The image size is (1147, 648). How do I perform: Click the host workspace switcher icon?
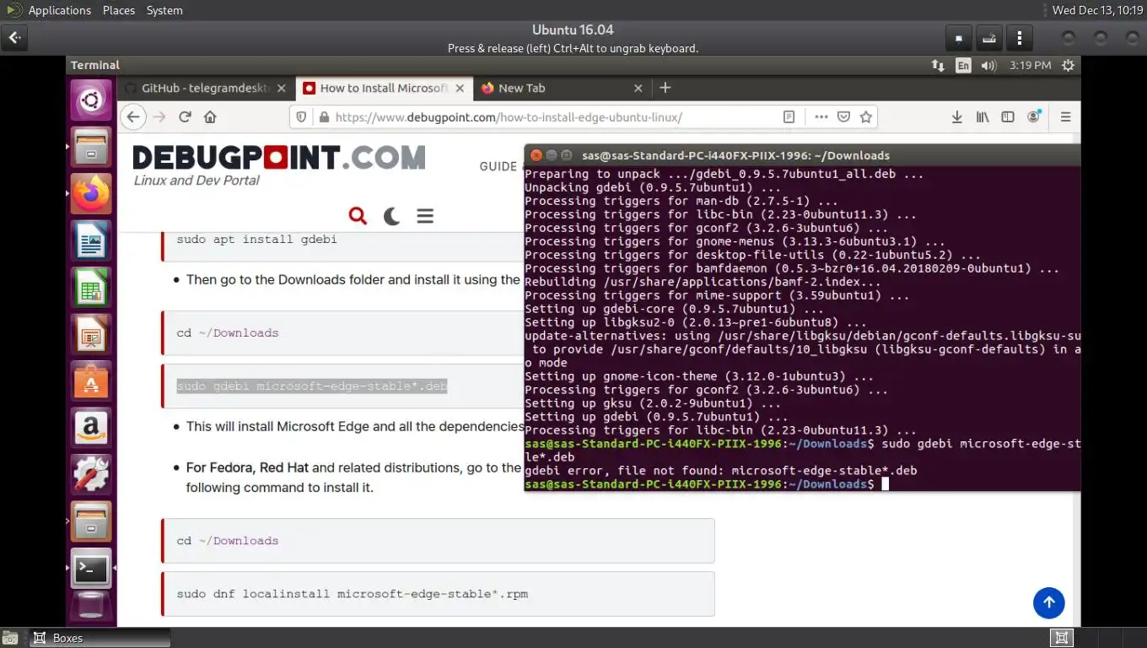[1062, 638]
